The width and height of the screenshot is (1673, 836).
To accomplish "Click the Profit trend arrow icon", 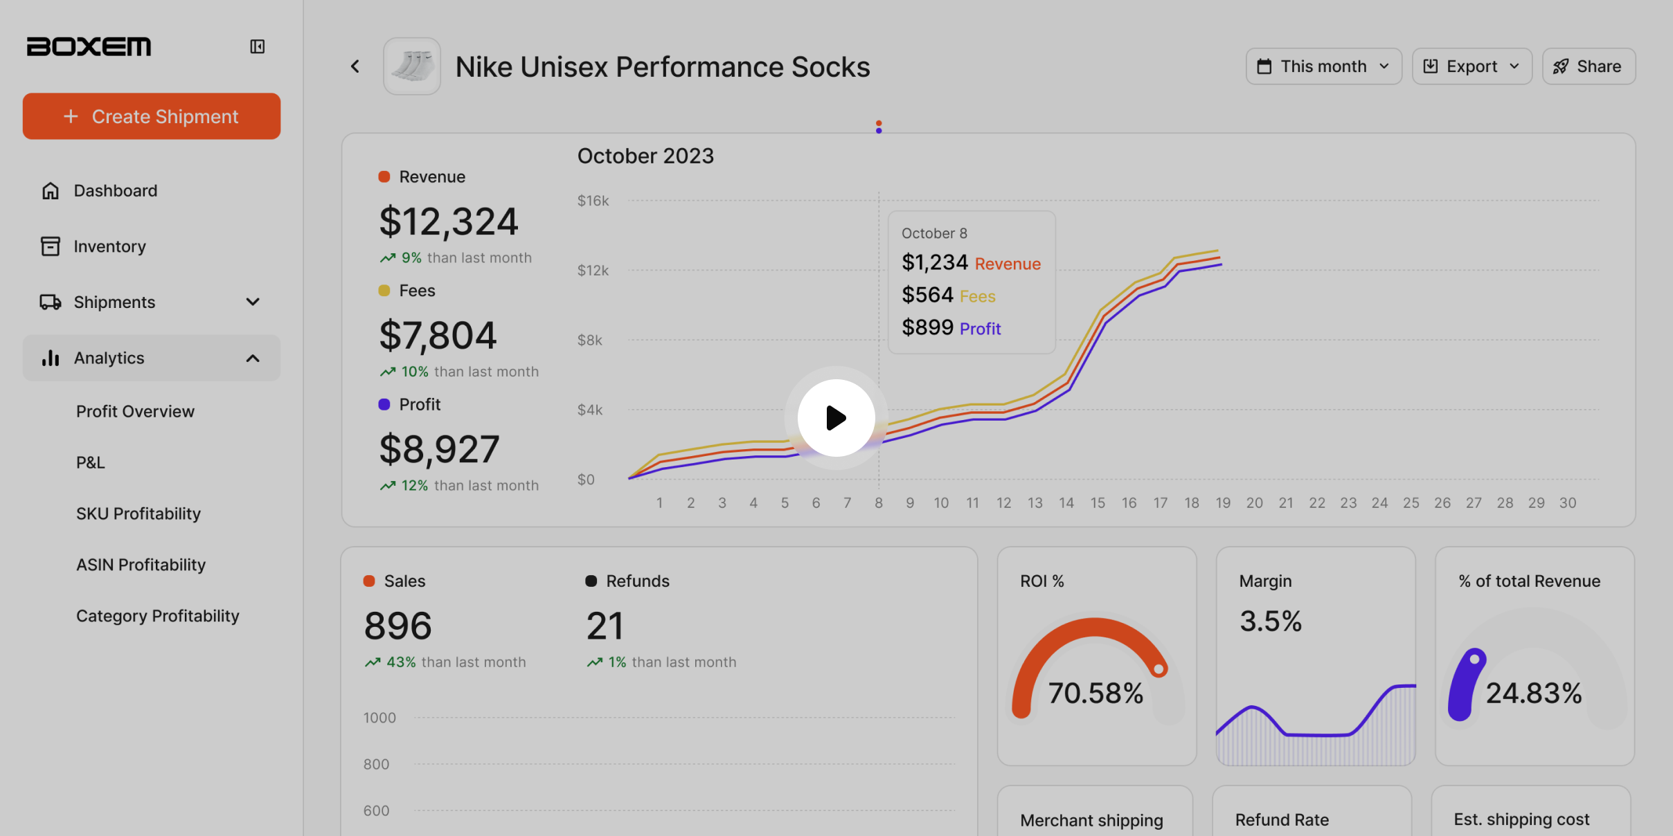I will [388, 486].
